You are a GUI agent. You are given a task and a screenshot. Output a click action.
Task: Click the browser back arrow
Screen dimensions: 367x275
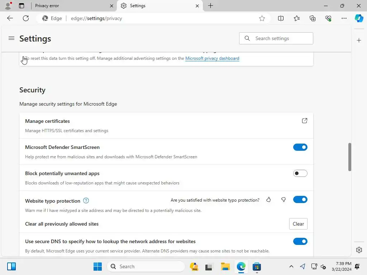coord(10,18)
